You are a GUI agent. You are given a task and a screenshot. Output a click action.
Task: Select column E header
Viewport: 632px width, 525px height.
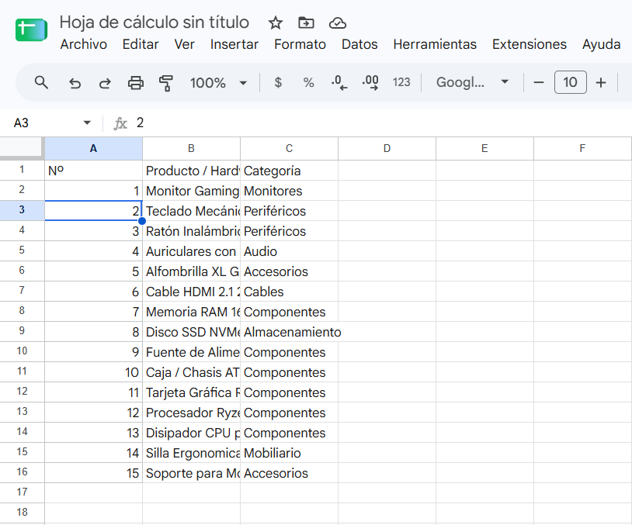(485, 149)
